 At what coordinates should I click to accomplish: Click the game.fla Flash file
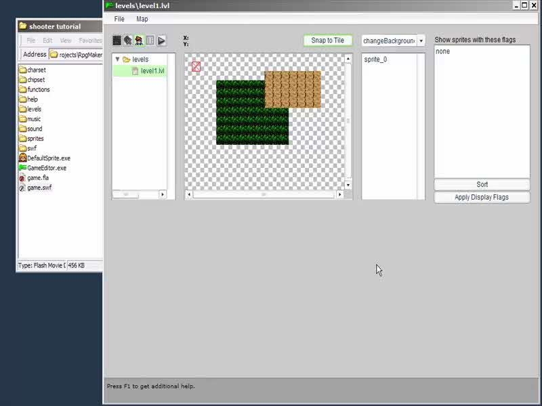37,178
